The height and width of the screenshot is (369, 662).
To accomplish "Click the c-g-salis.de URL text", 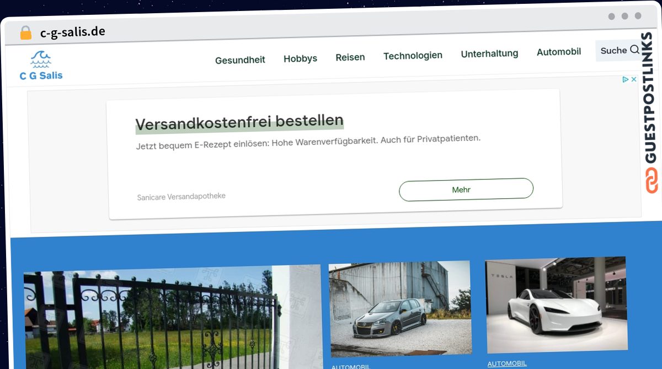I will 73,32.
